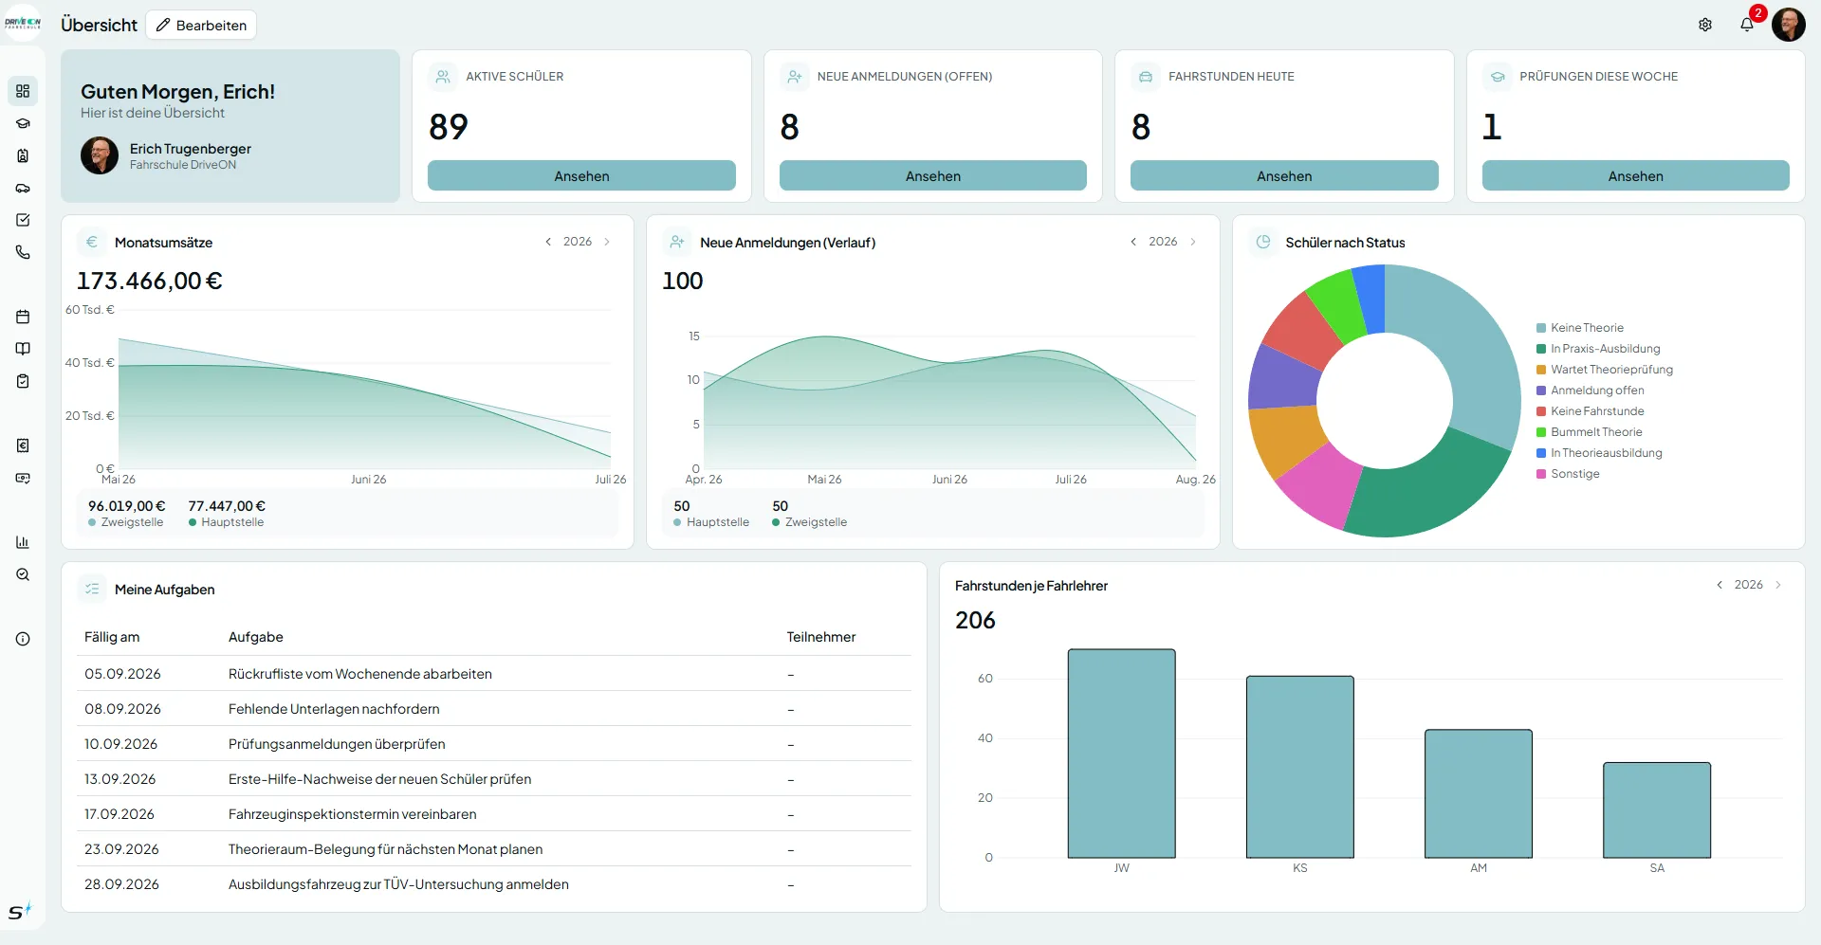The image size is (1821, 945).
Task: Open the phone calls icon in sidebar
Action: [23, 252]
